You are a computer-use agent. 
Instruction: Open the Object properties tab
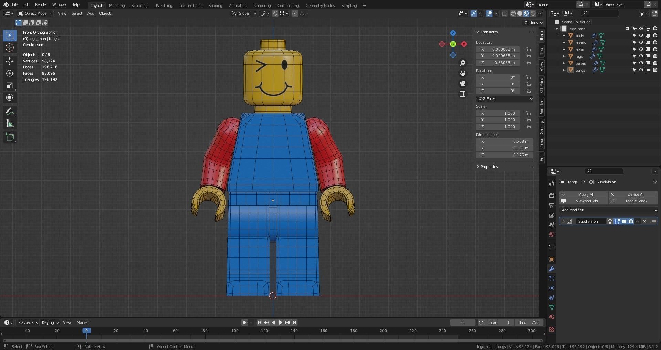pos(552,259)
